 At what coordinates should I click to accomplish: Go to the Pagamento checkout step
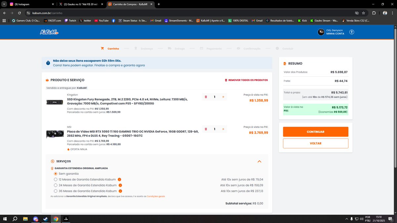[211, 49]
